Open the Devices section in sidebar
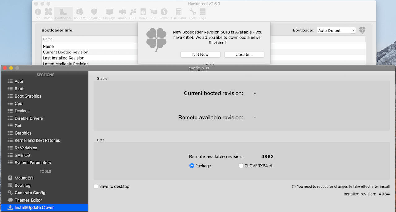This screenshot has height=212, width=396. tap(45, 111)
